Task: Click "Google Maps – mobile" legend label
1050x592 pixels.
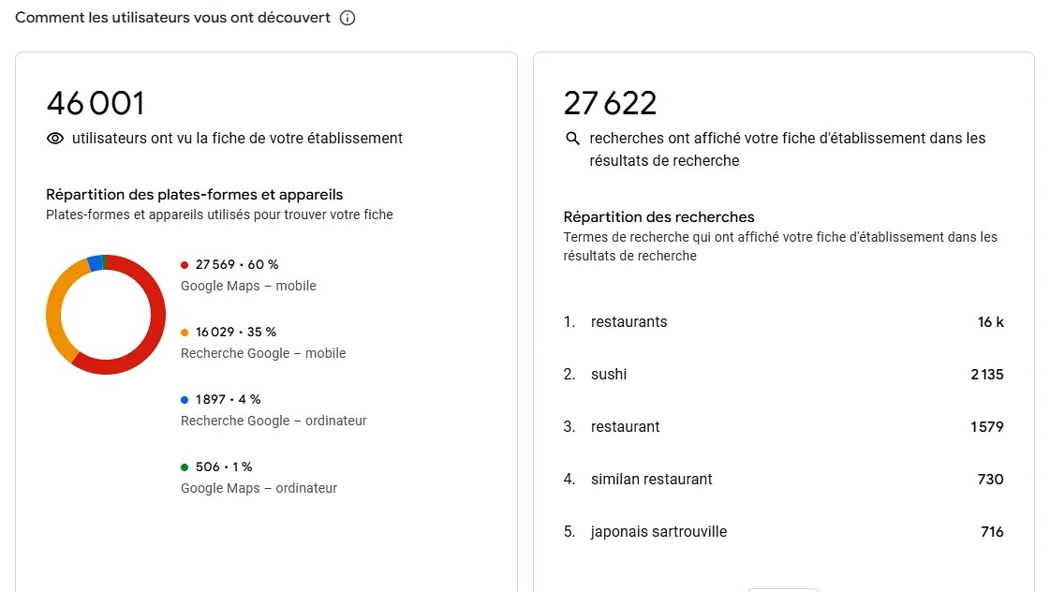Action: pyautogui.click(x=248, y=286)
